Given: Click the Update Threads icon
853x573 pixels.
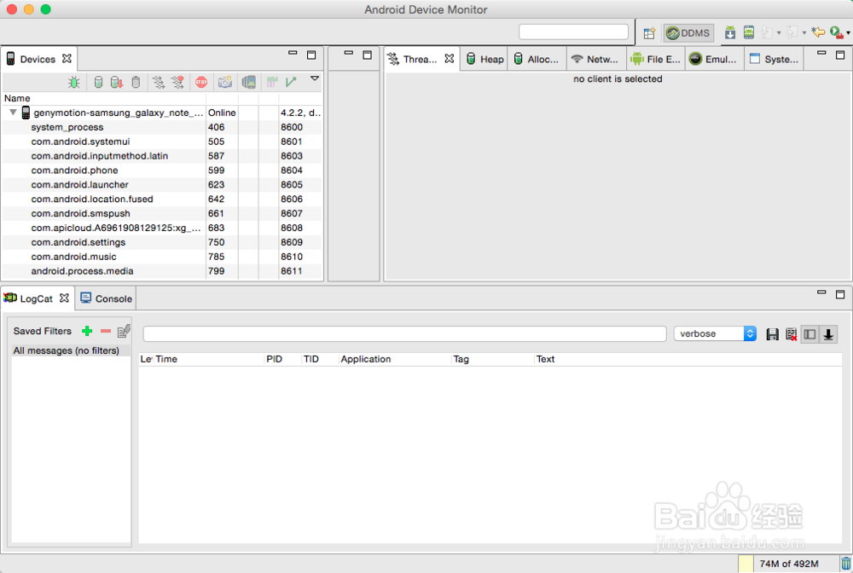Looking at the screenshot, I should [159, 82].
